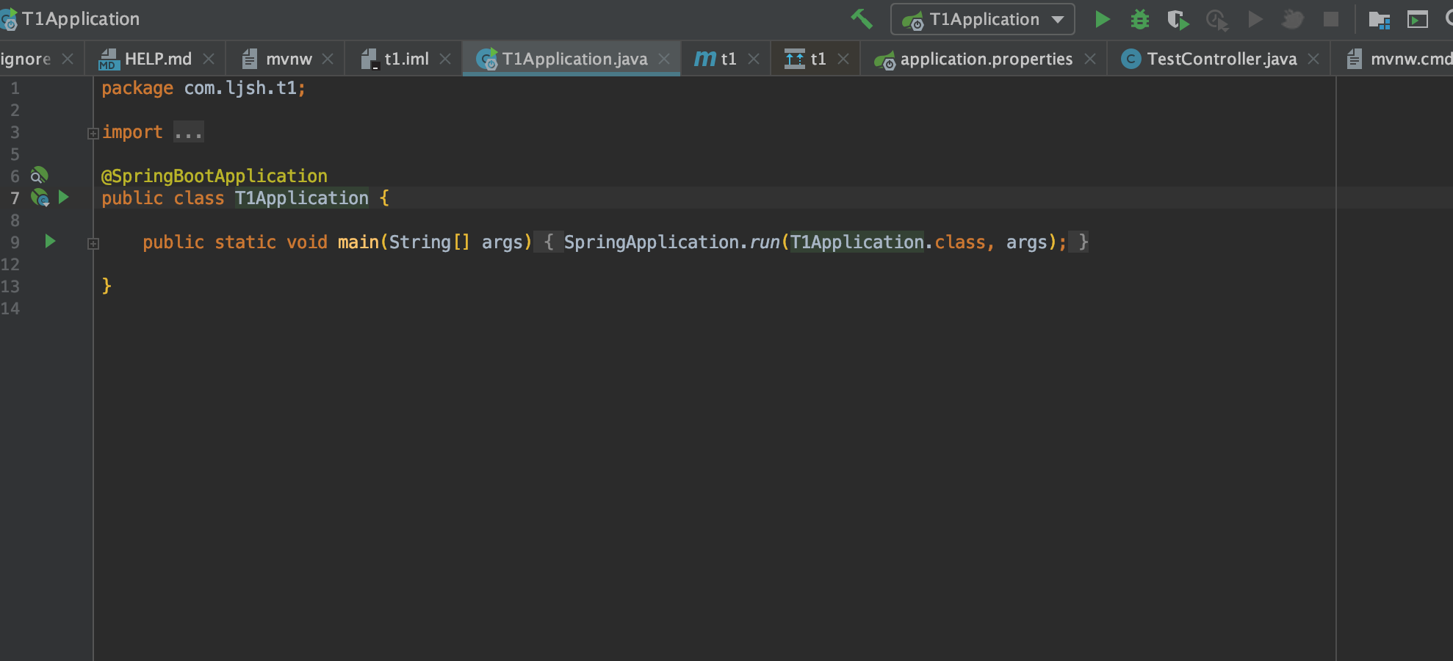Click the package com.ljsh.t1 line
Screen dimensions: 1453x661
(x=203, y=88)
